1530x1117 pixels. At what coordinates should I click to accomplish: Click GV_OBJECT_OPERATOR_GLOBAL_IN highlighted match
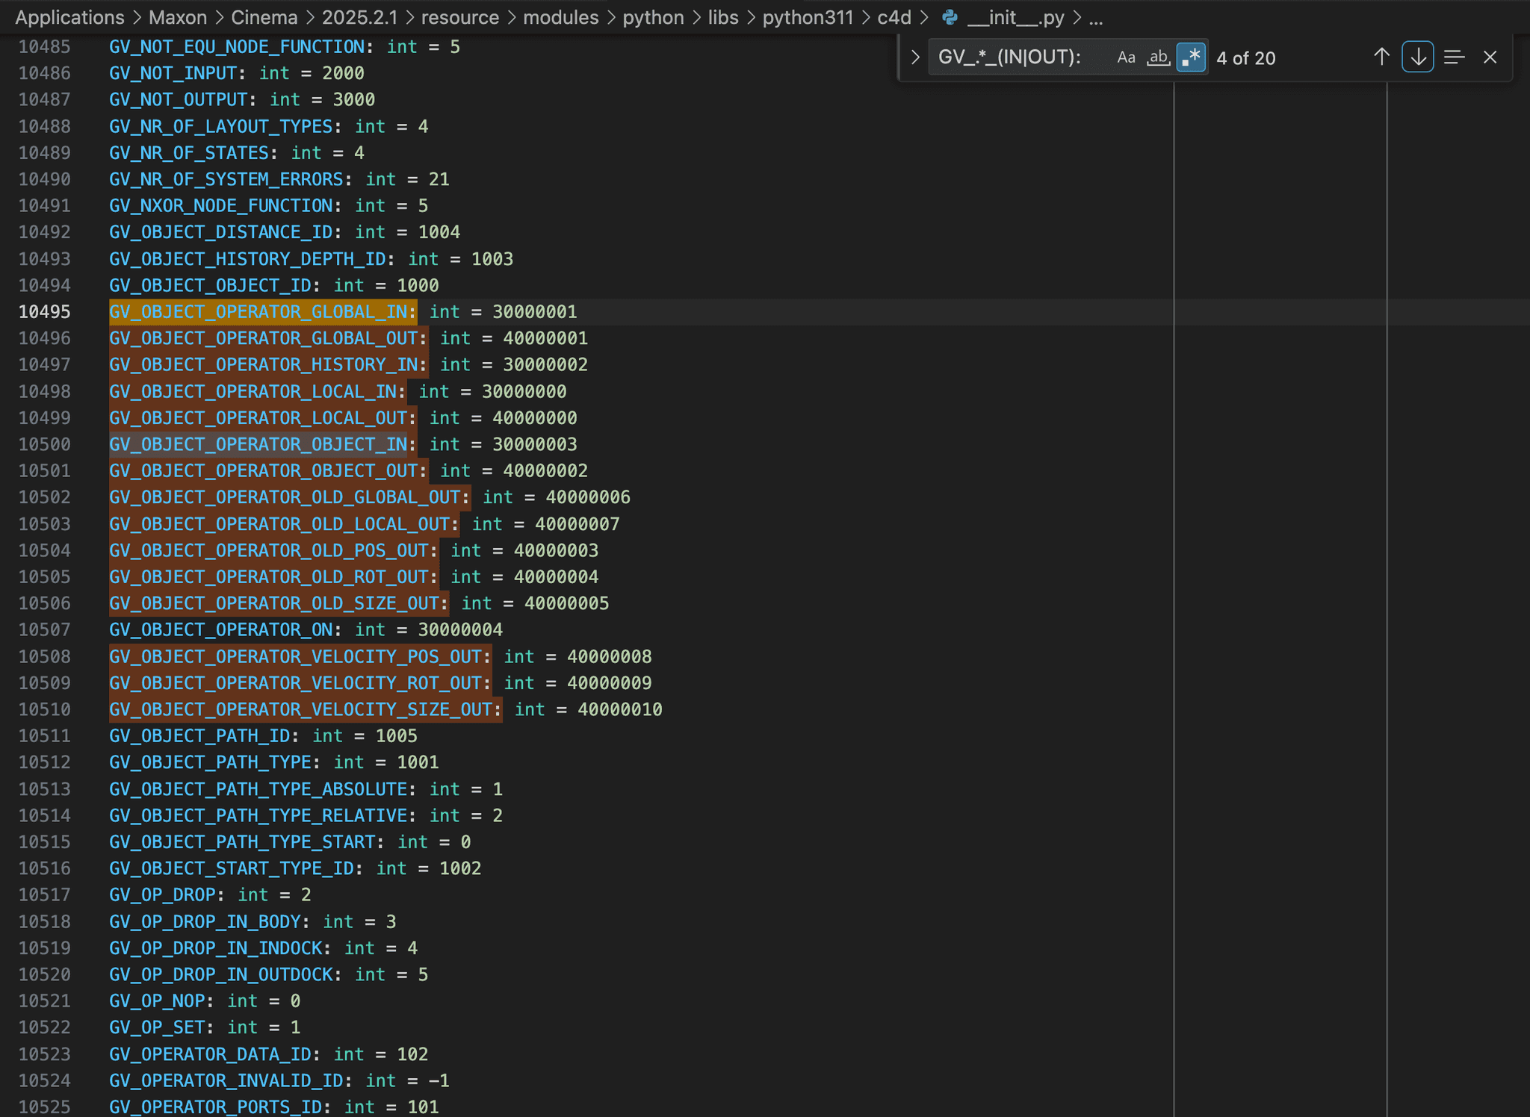tap(258, 311)
